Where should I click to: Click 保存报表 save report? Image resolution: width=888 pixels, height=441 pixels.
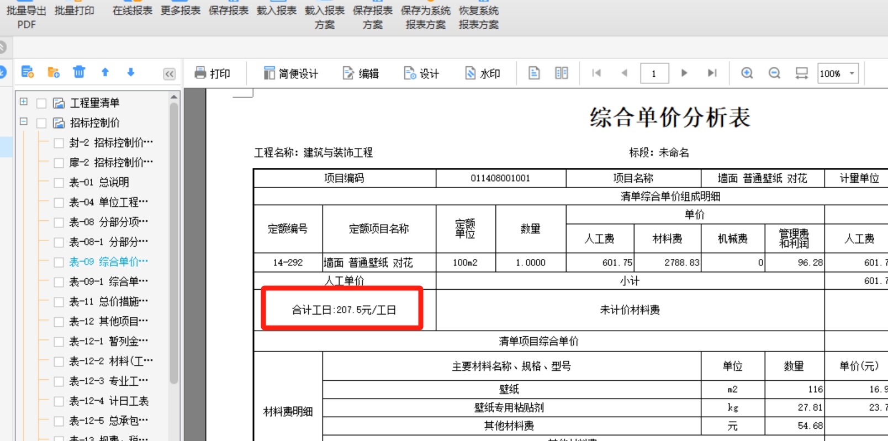point(229,10)
